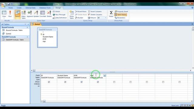Select Pass-Through query option
This screenshot has width=194, height=109.
click(x=59, y=15)
